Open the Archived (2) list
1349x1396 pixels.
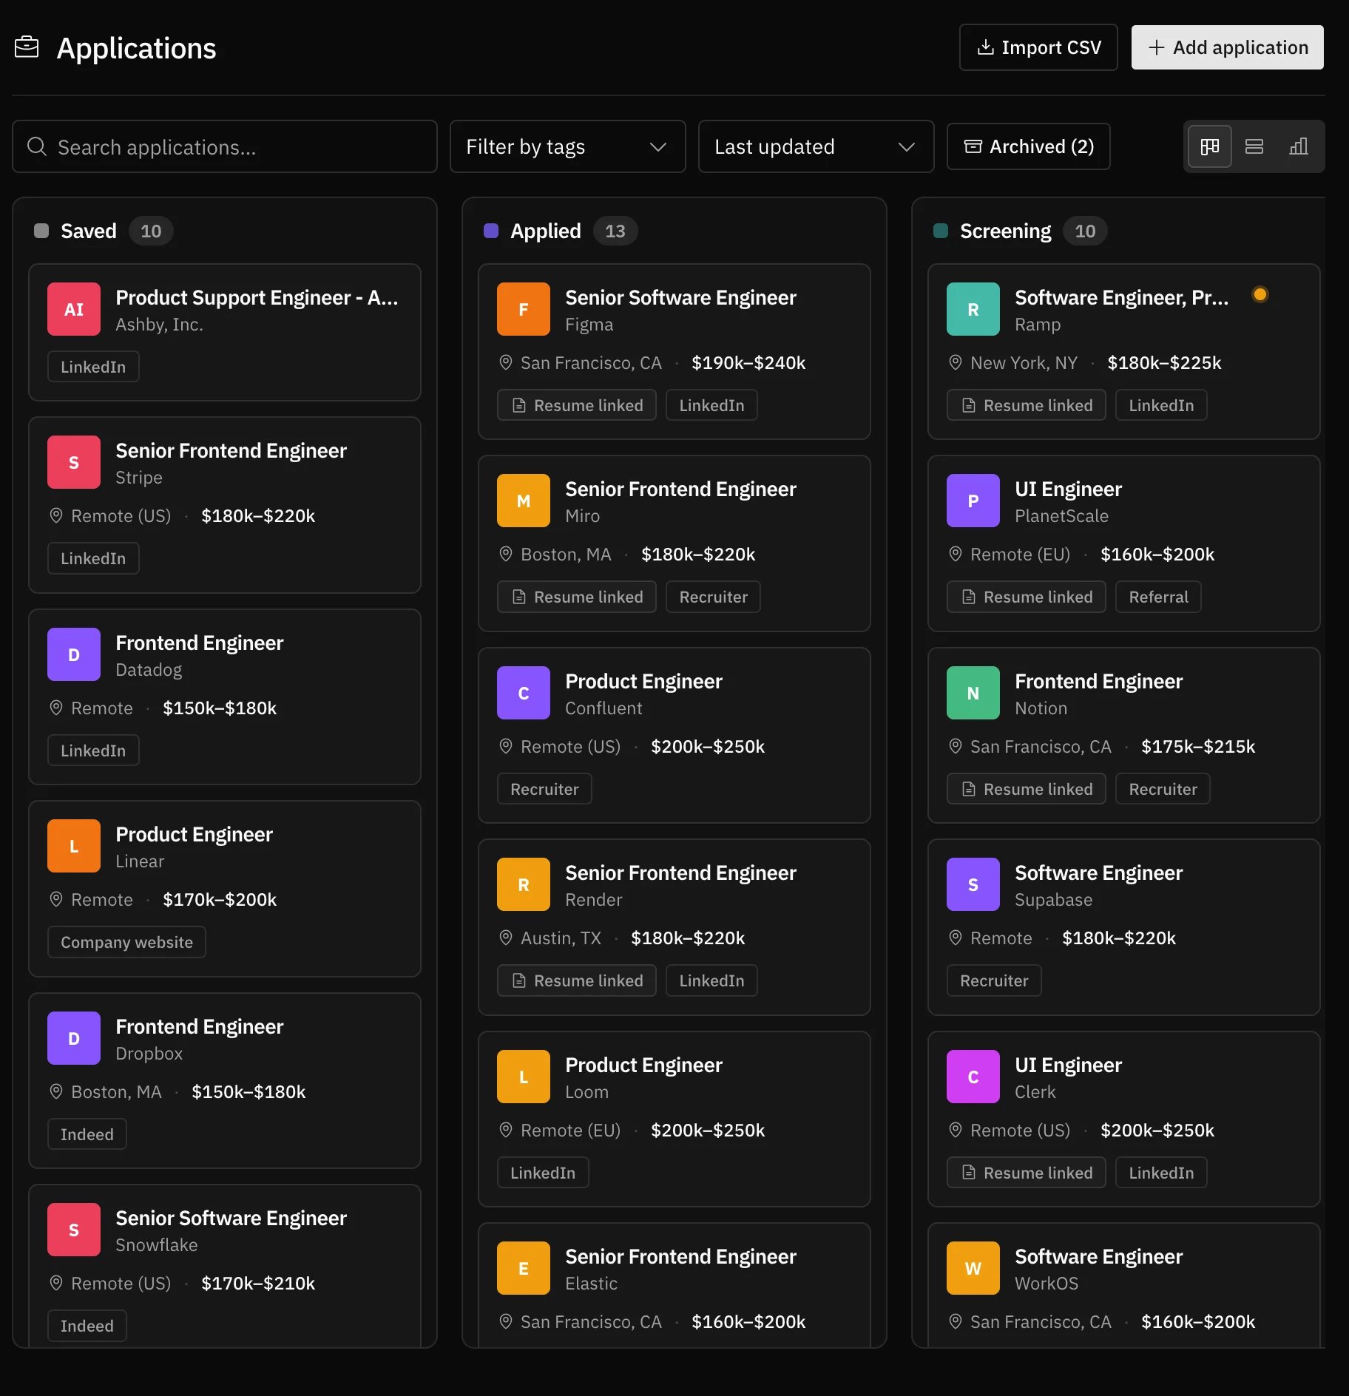(1029, 146)
